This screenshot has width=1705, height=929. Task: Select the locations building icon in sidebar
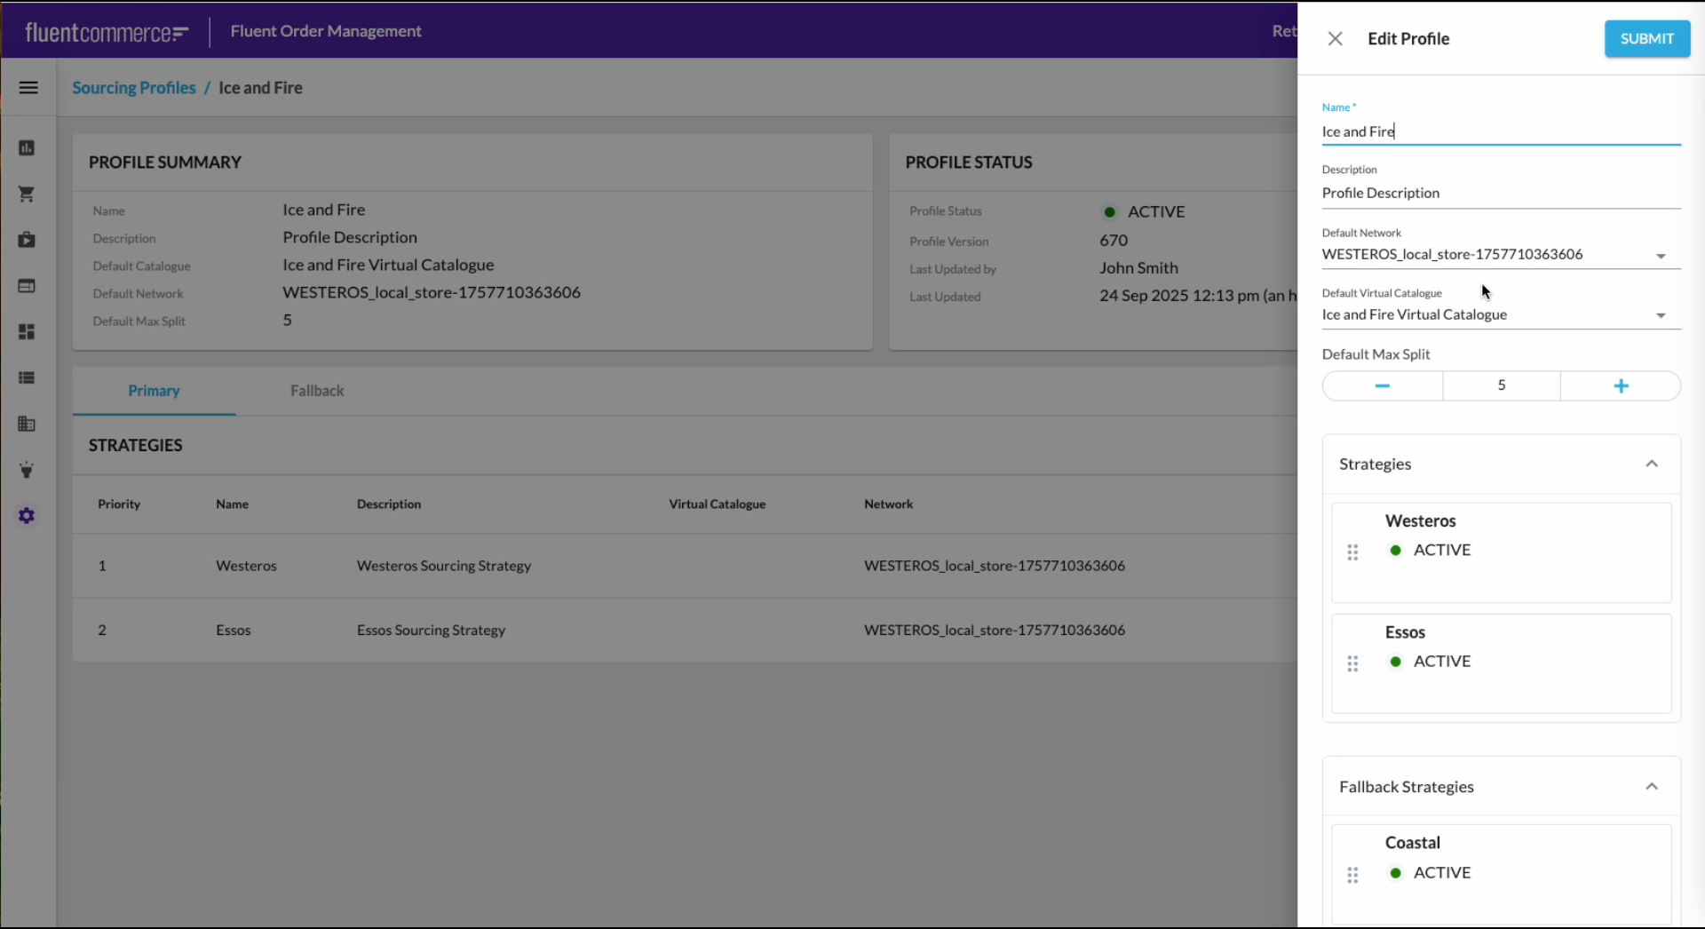point(28,425)
